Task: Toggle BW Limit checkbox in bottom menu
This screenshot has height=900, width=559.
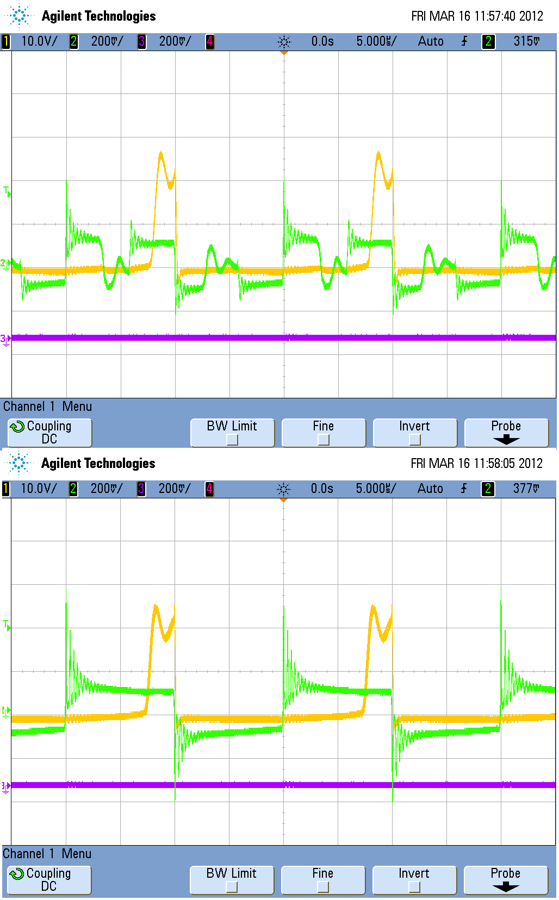Action: pyautogui.click(x=232, y=887)
